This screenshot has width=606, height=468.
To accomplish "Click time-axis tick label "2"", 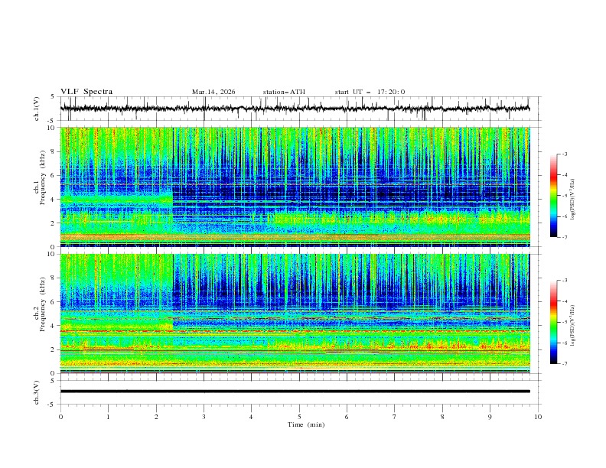I will pos(156,417).
